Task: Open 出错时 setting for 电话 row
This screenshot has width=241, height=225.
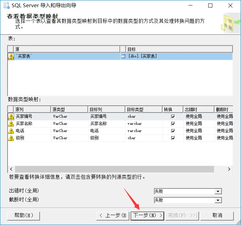Action: tap(199, 131)
